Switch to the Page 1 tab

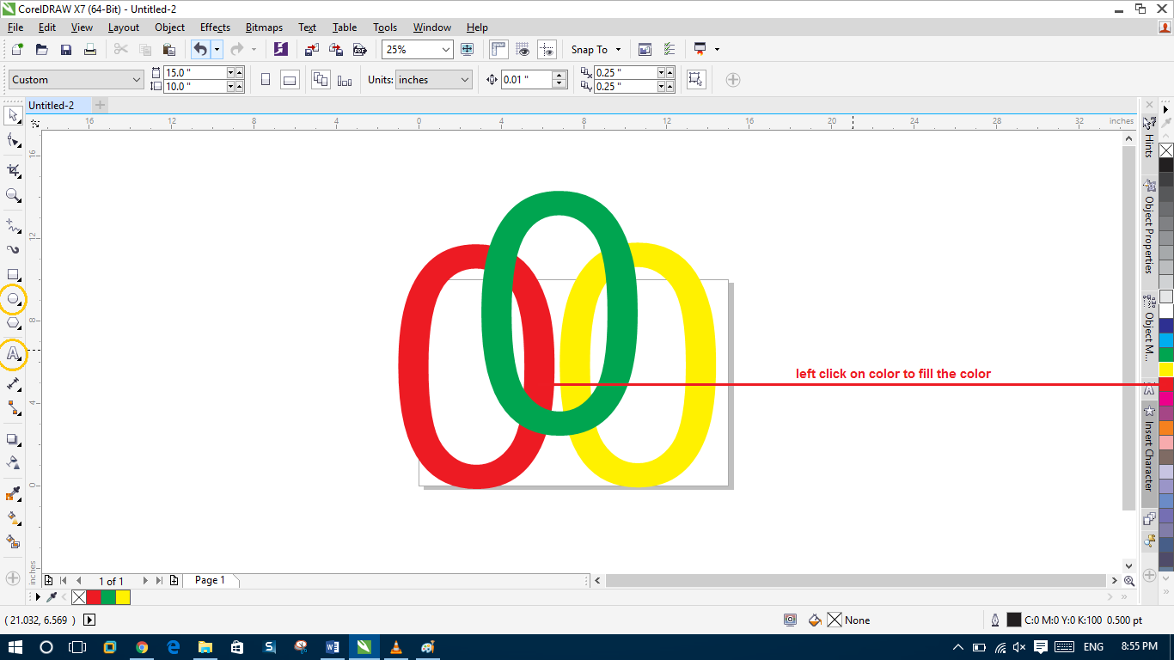point(210,580)
